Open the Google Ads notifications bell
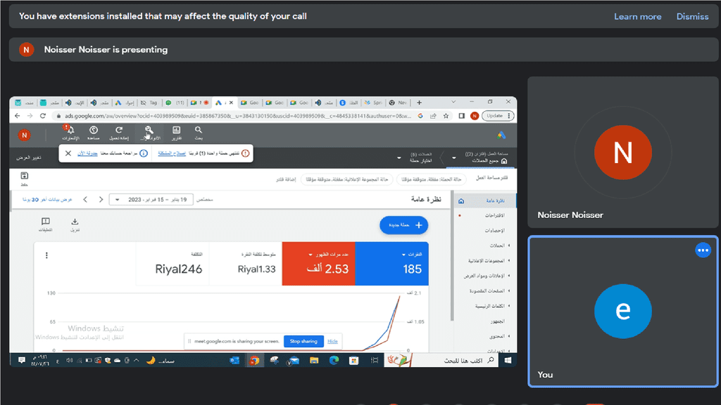The image size is (721, 405). click(x=70, y=130)
